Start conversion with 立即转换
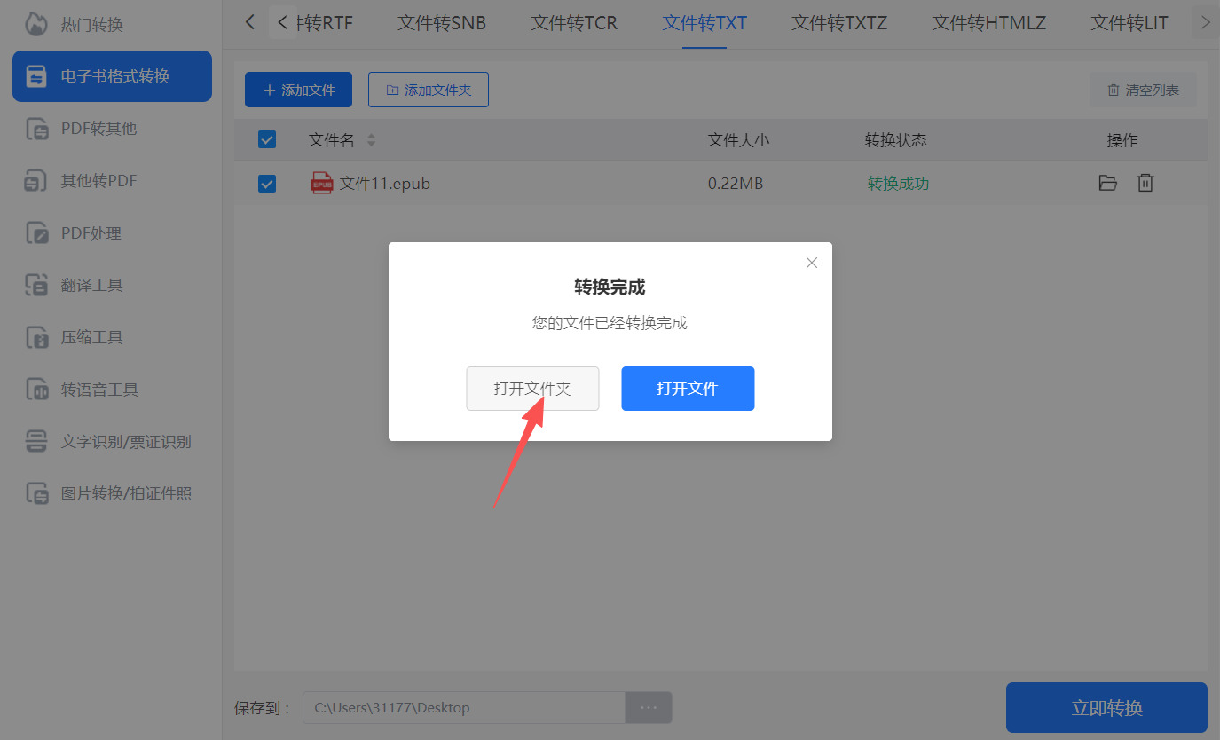The height and width of the screenshot is (740, 1220). tap(1106, 708)
